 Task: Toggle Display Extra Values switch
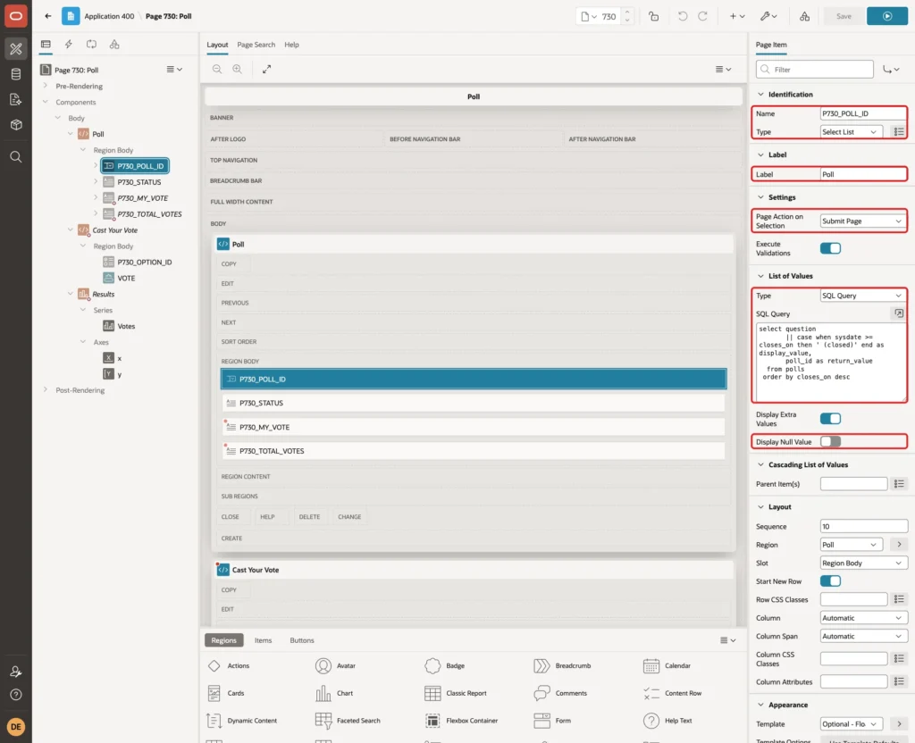830,419
